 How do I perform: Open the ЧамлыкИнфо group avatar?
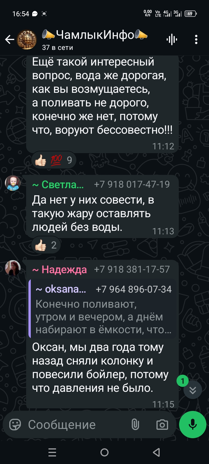[x=27, y=40]
